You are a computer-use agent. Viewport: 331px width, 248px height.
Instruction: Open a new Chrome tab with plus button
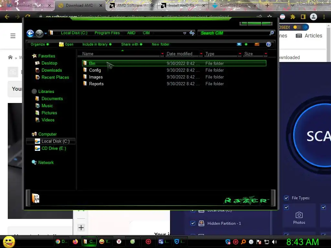point(267,5)
